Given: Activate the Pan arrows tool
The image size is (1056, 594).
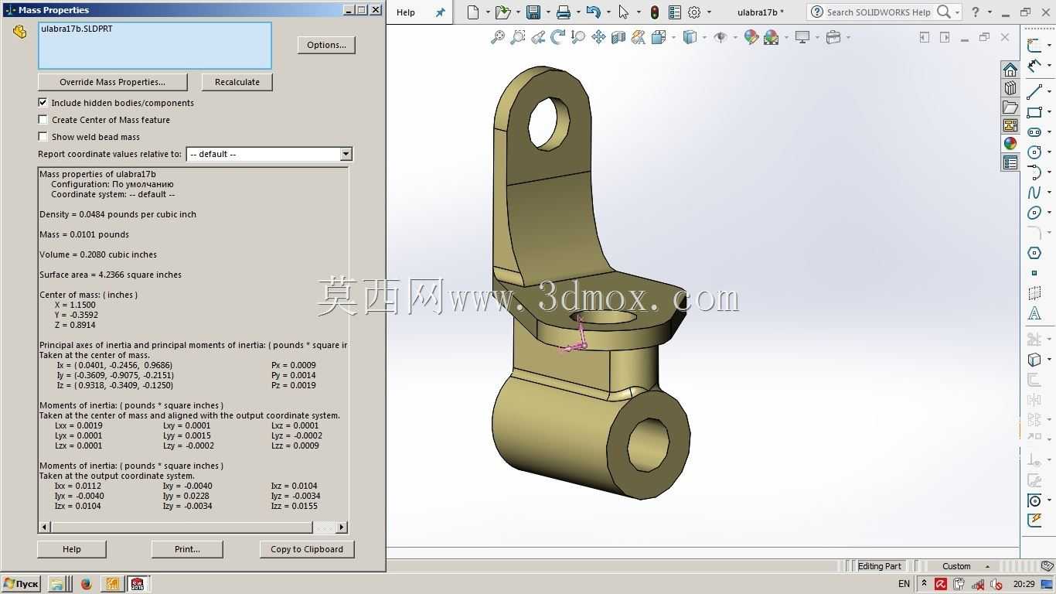Looking at the screenshot, I should pyautogui.click(x=598, y=37).
